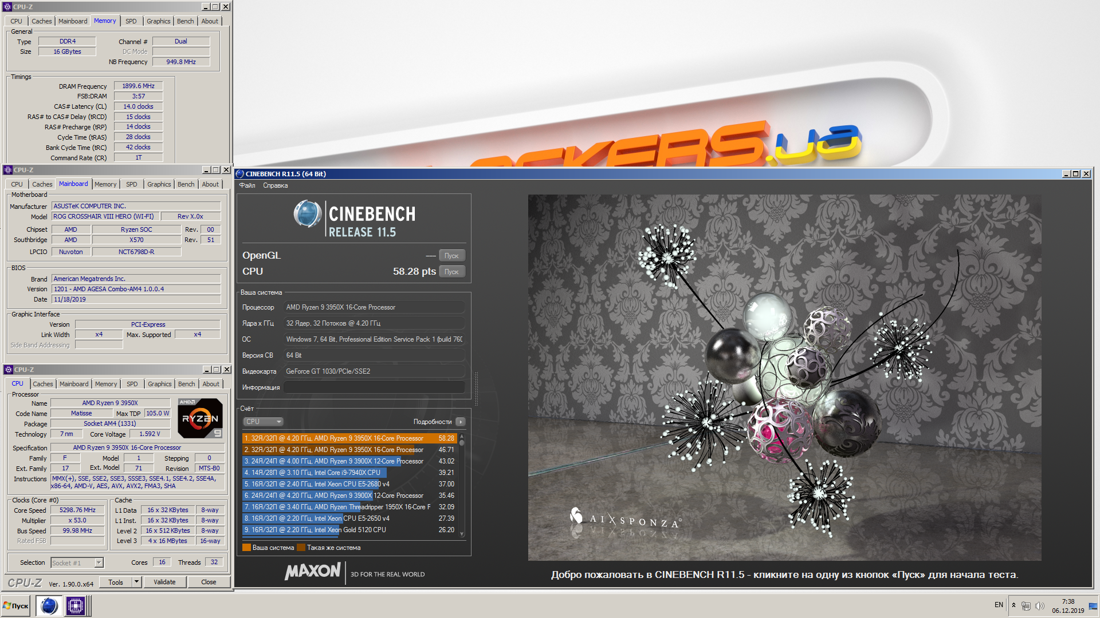Click the Информация text field in Cinebench
This screenshot has width=1100, height=618.
pyautogui.click(x=374, y=387)
